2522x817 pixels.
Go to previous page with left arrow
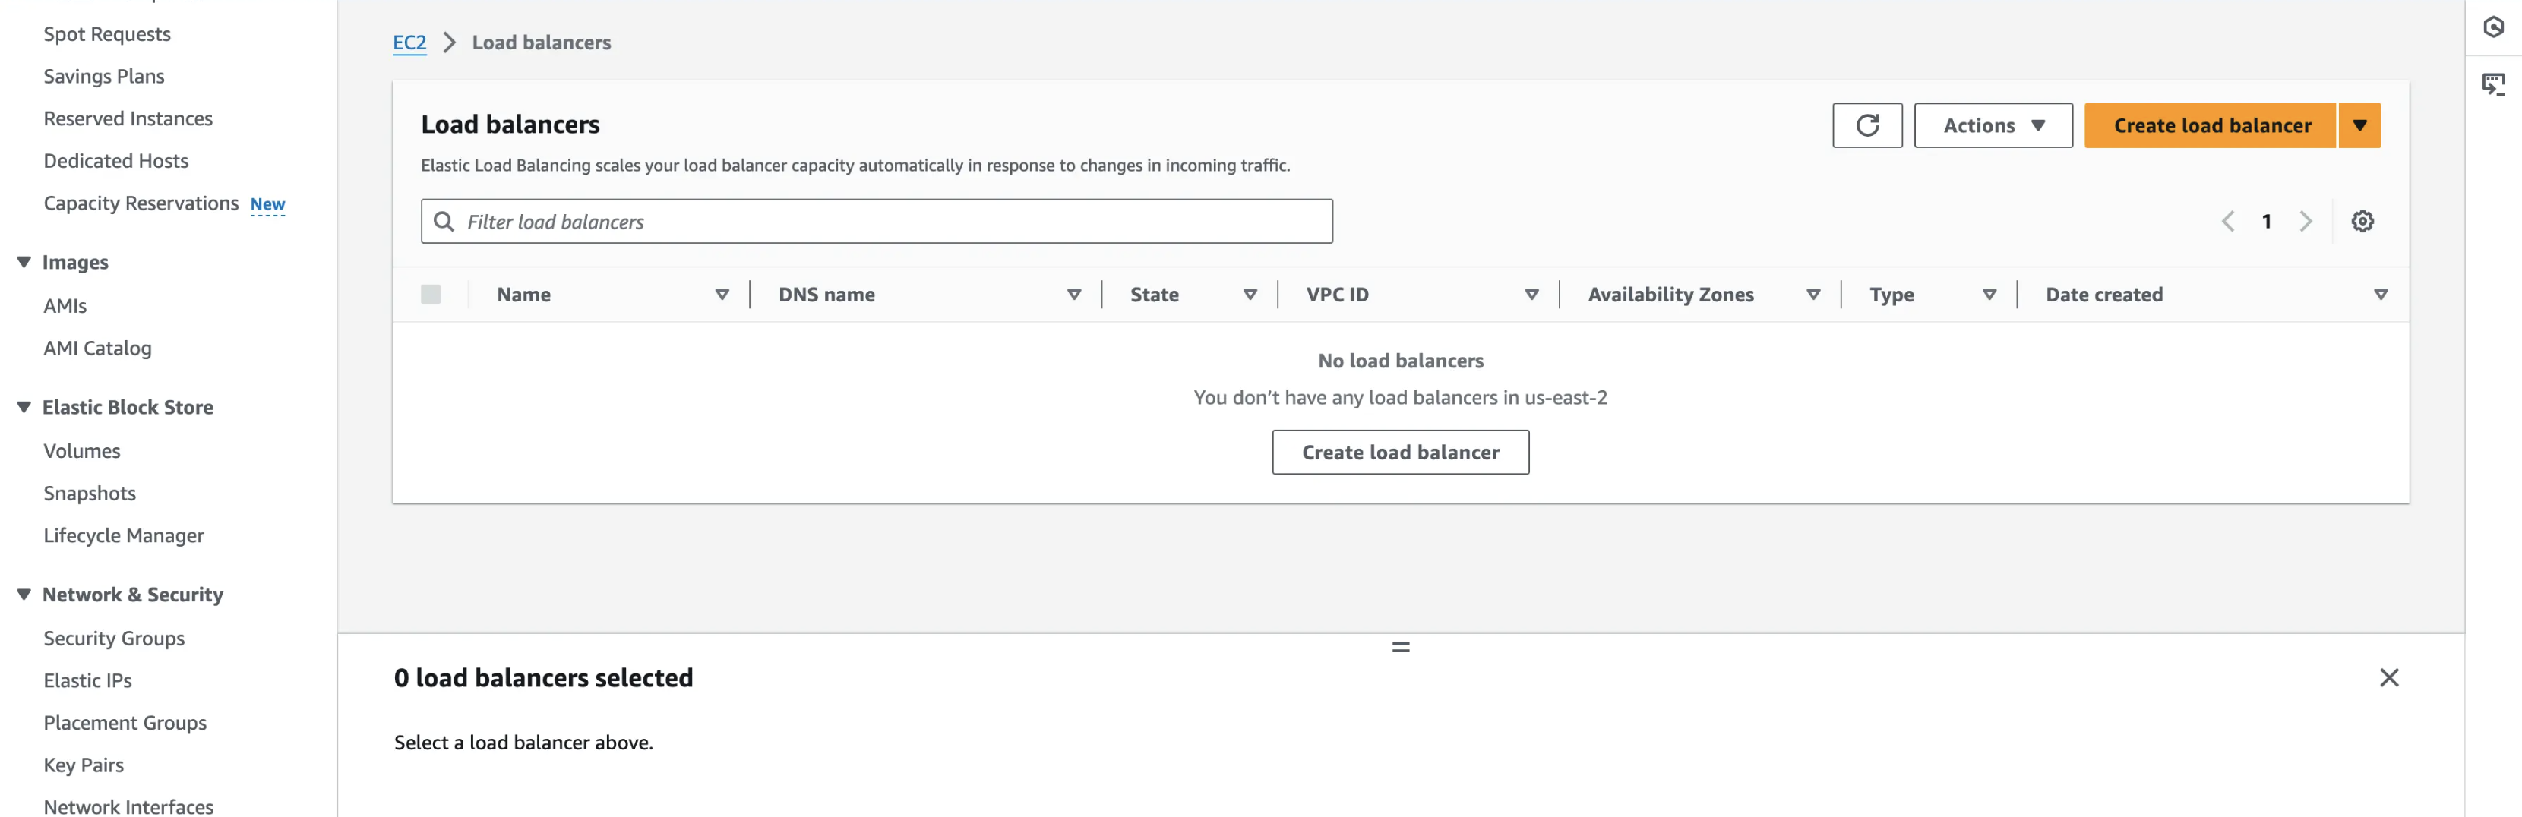coord(2228,221)
